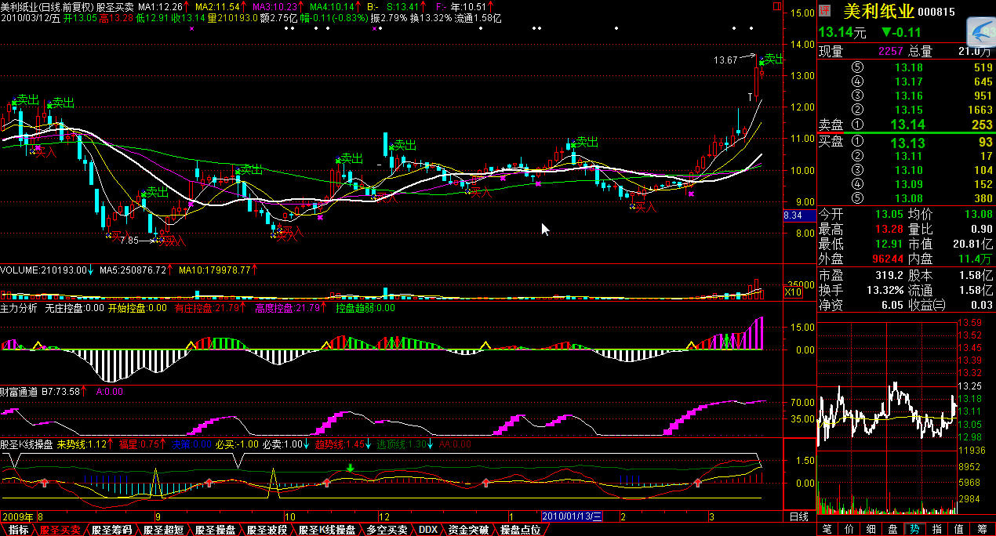
Task: Click the price change ▼-0.11
Action: pos(900,32)
